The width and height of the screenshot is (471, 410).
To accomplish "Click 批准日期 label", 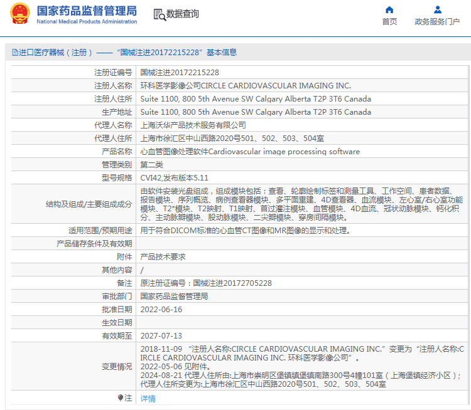I will coord(117,310).
